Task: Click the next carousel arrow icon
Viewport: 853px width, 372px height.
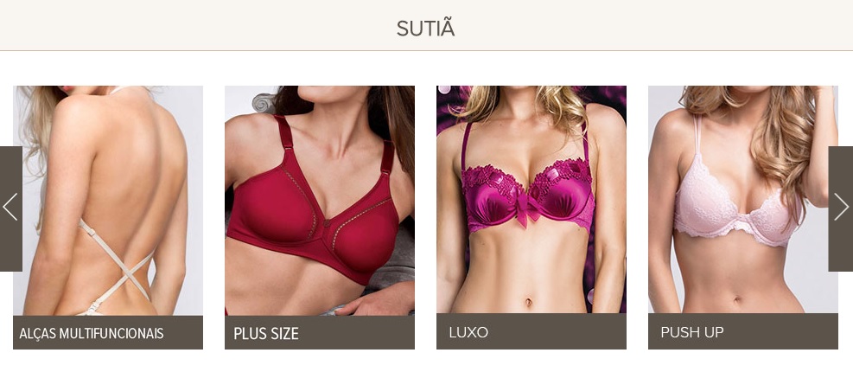Action: point(842,207)
